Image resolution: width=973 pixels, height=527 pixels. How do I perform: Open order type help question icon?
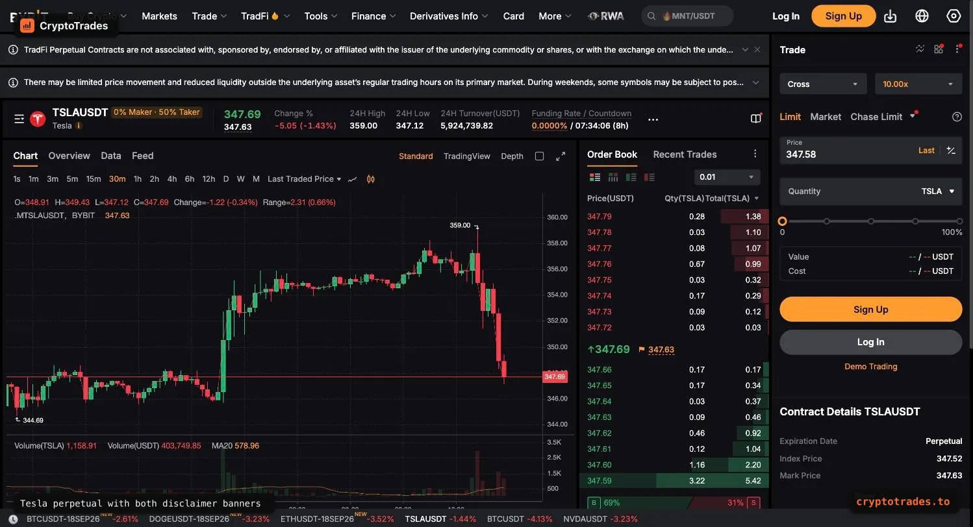pos(957,117)
